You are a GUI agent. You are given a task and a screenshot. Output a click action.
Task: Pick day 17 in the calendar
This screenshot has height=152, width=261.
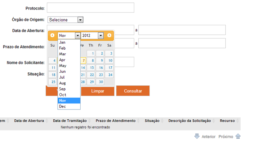coord(109,68)
